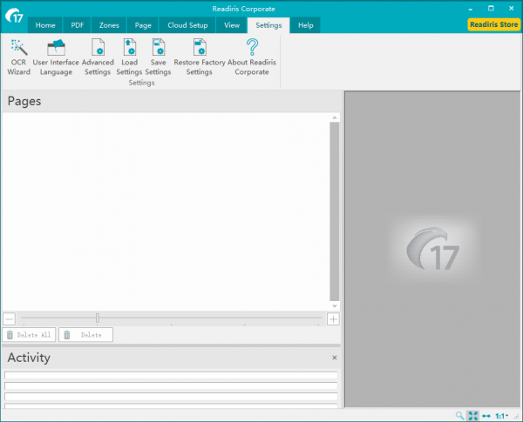523x422 pixels.
Task: Click the Pages panel scrollbar thumb
Action: pos(334,211)
